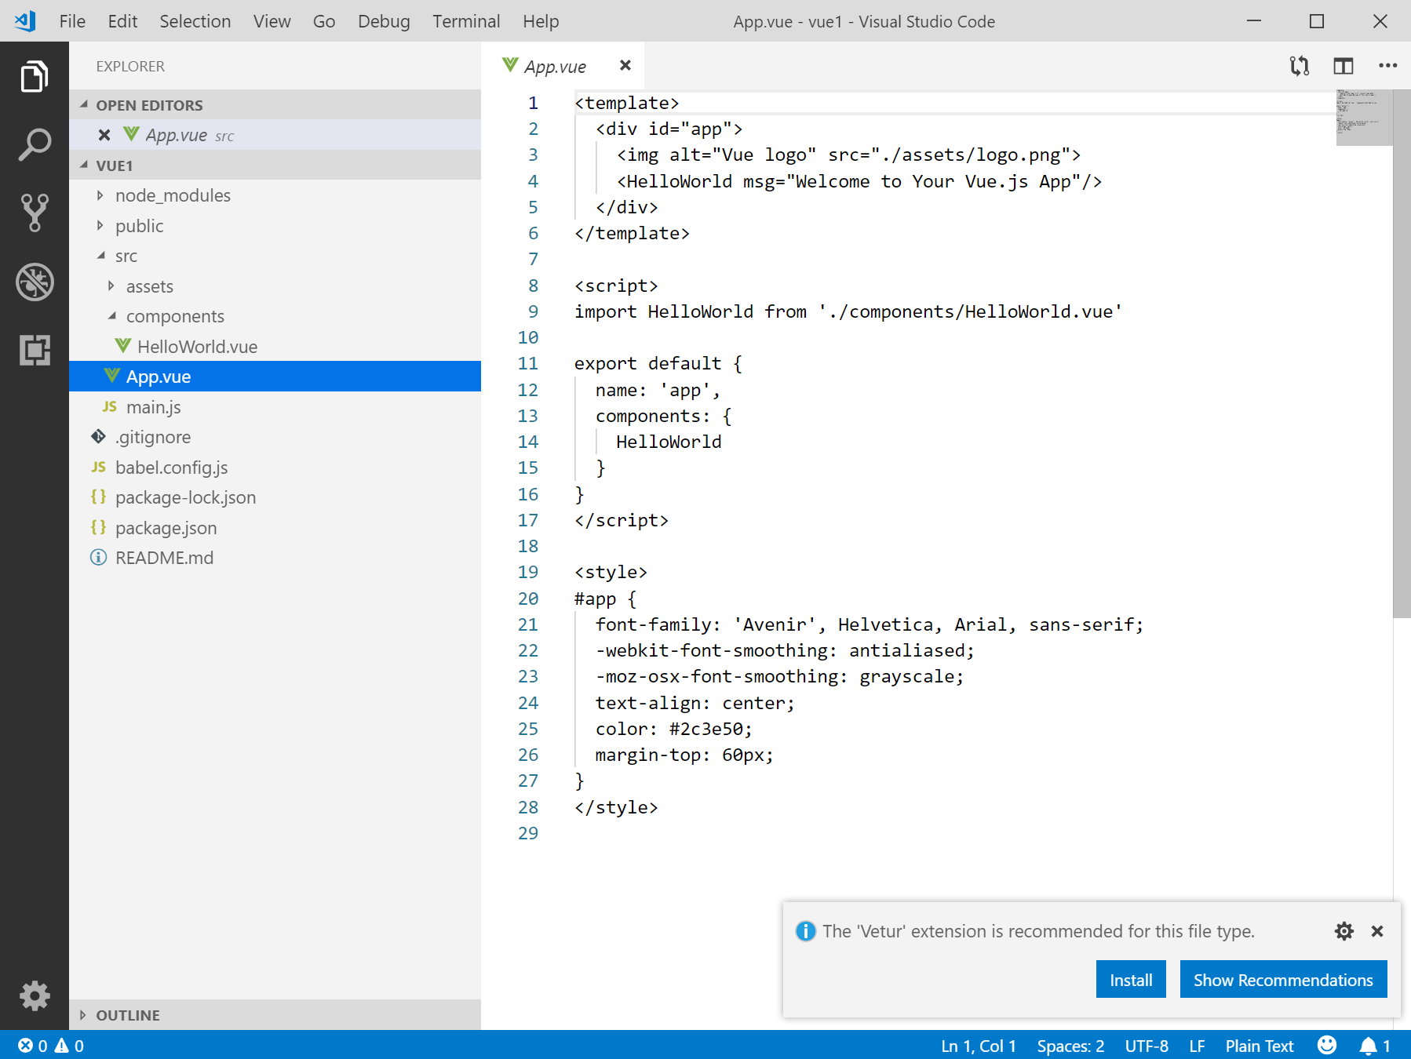Open notification settings gear icon
The height and width of the screenshot is (1059, 1411).
tap(1344, 931)
